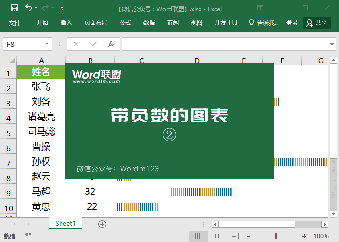Click the cell containing 张飞
The image size is (339, 242).
41,87
